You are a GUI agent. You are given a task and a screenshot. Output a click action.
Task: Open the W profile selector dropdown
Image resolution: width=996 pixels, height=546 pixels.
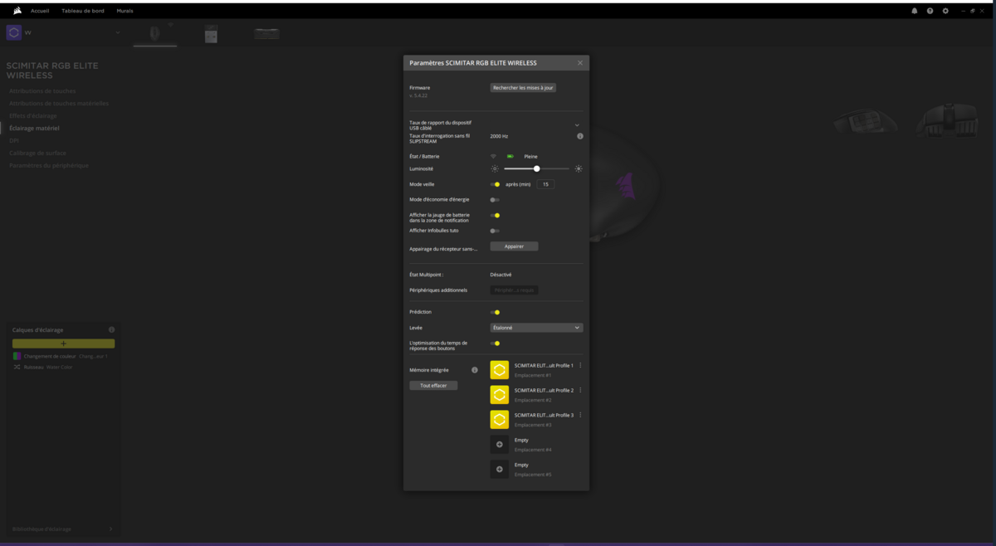click(117, 32)
